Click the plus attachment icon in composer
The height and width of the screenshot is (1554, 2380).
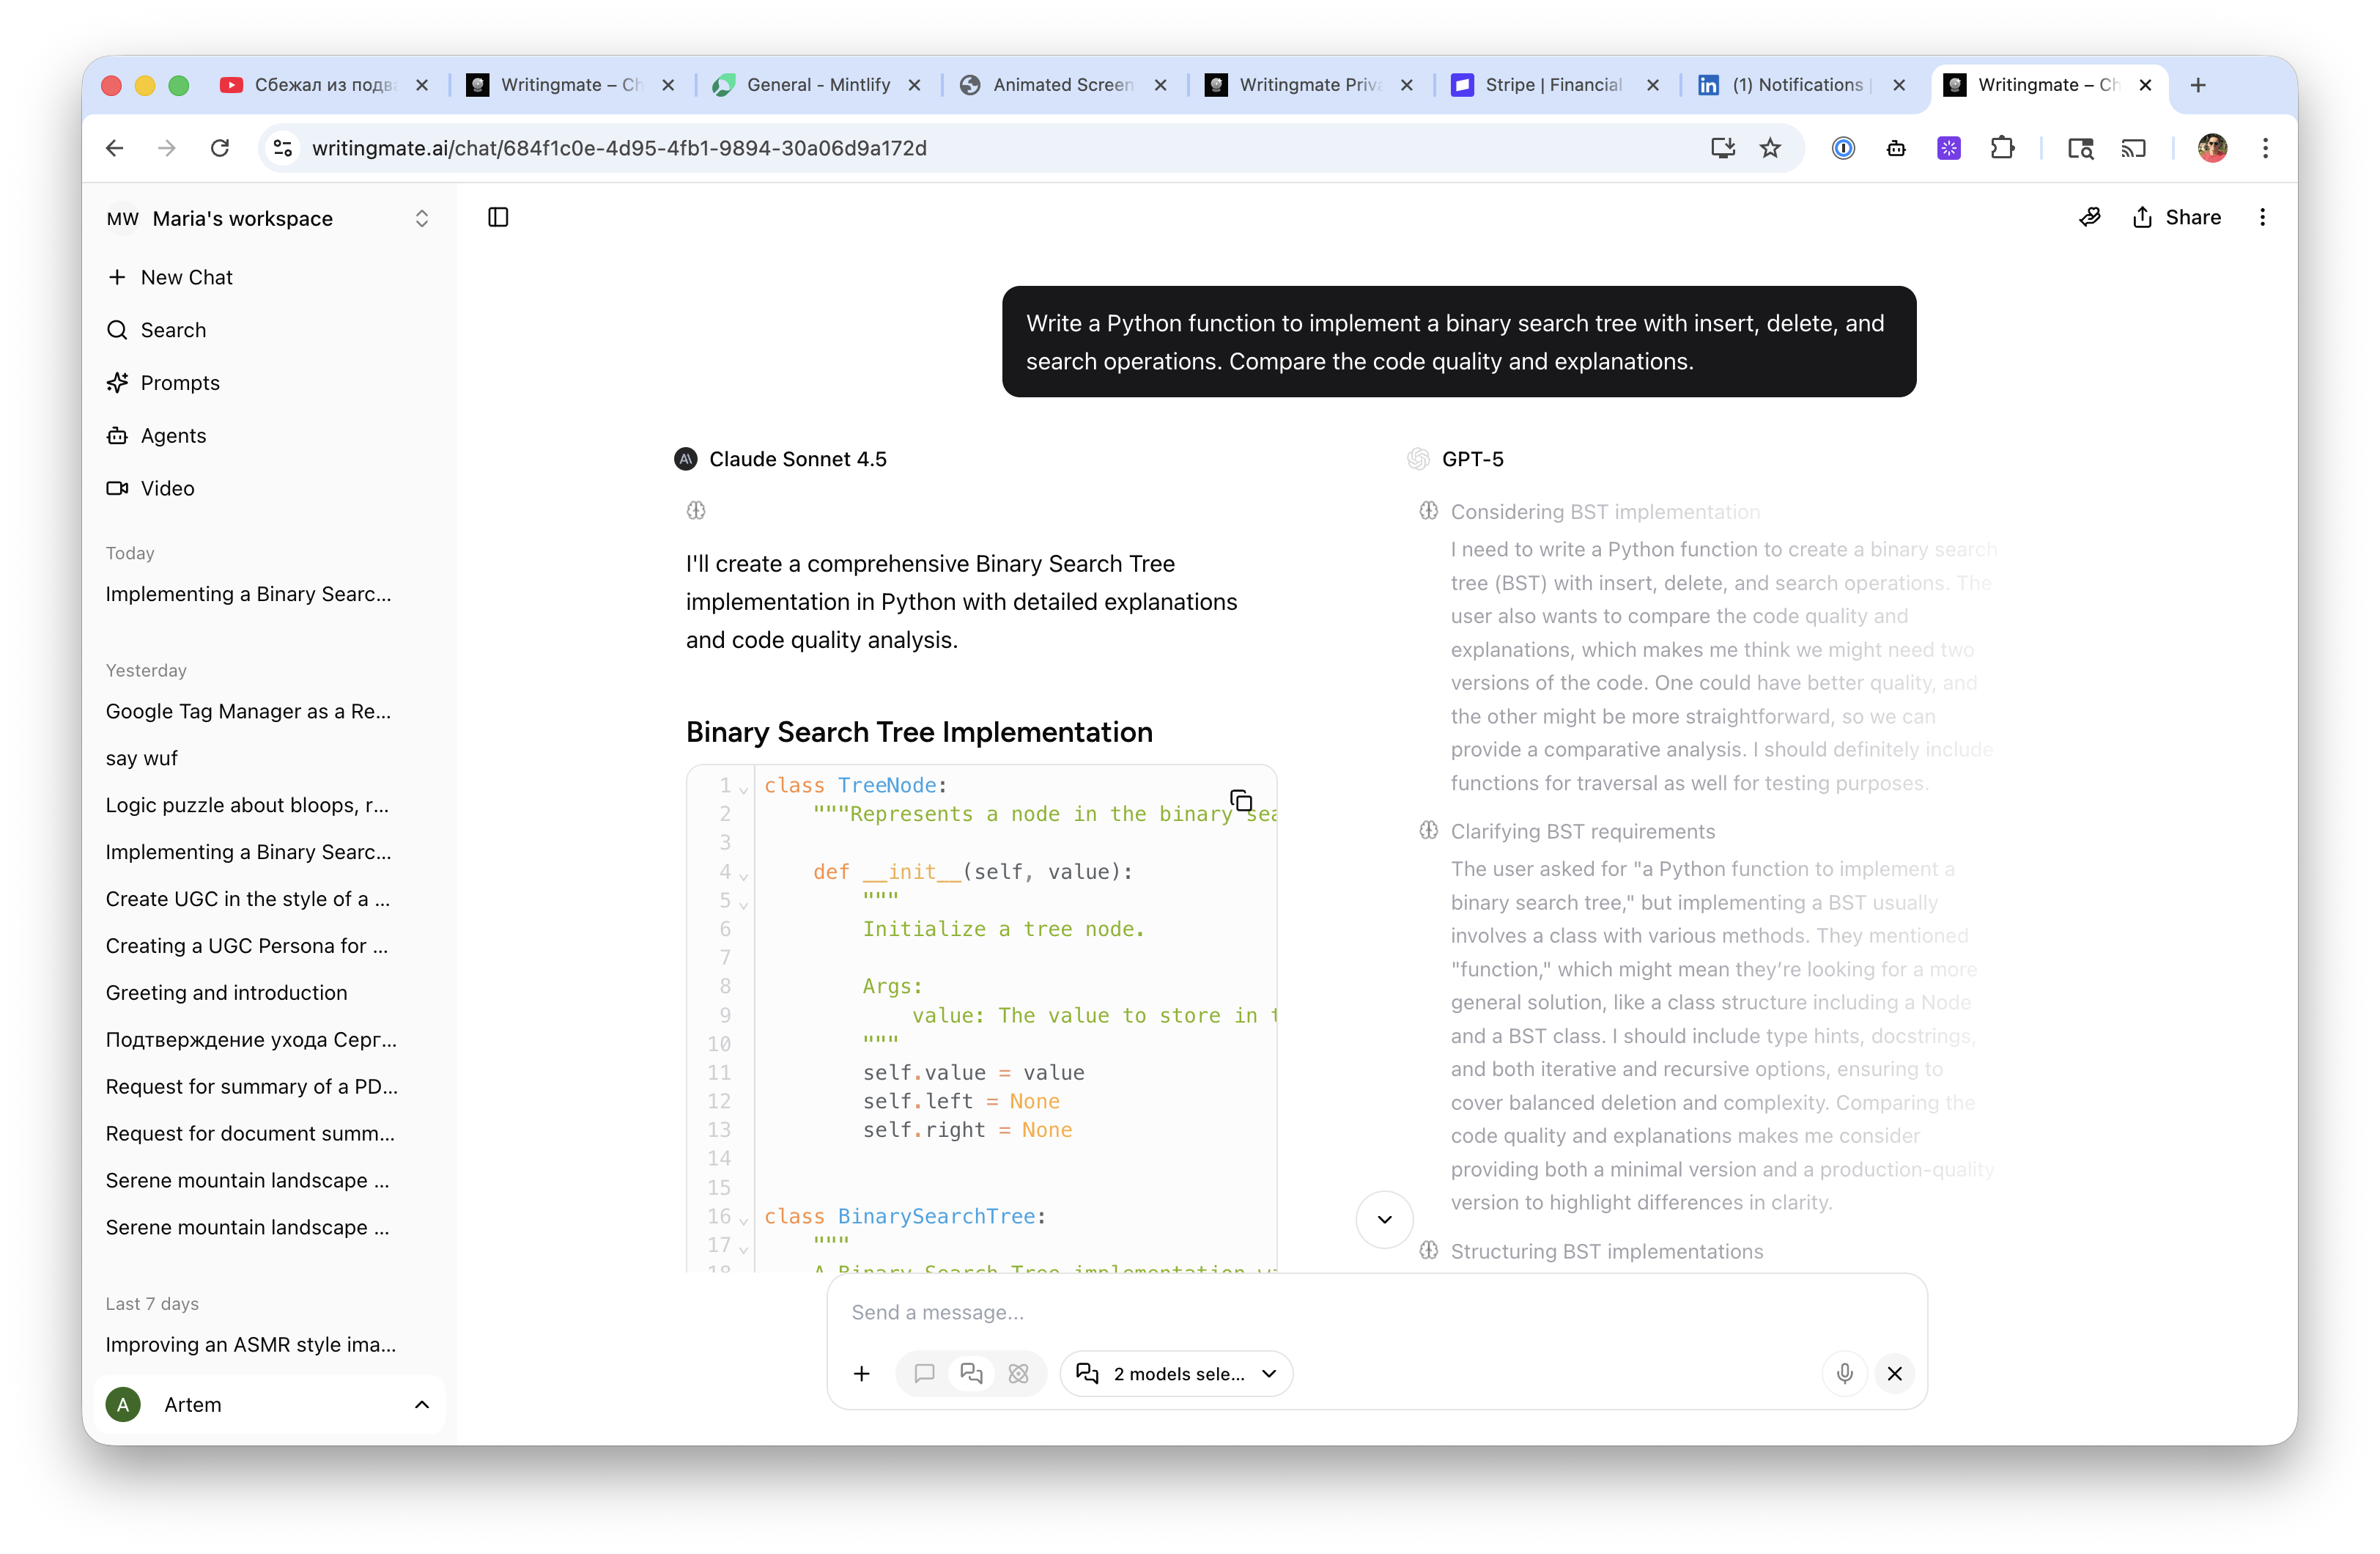click(x=861, y=1373)
